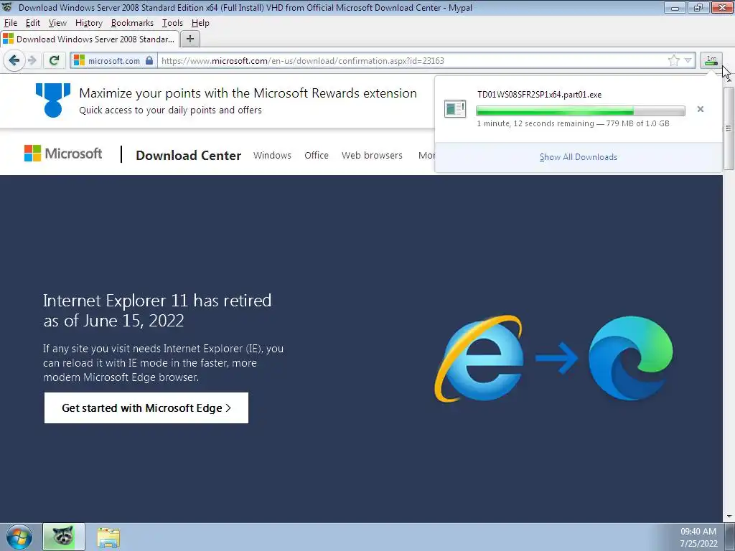
Task: Open the Tools menu
Action: [x=172, y=23]
